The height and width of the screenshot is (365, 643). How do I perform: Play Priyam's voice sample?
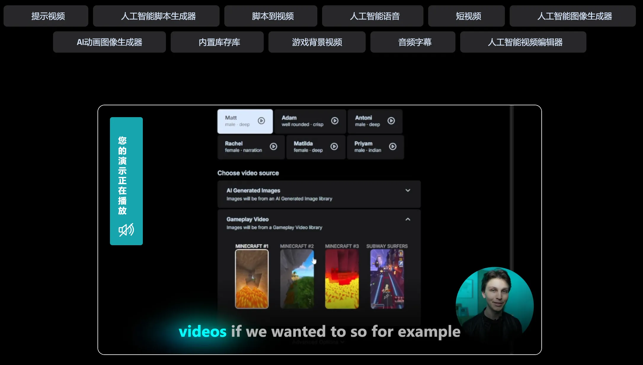click(x=393, y=146)
